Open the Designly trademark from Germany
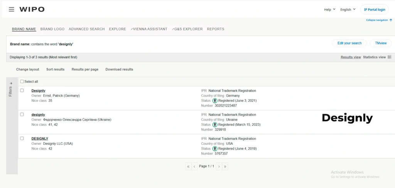 pos(38,91)
